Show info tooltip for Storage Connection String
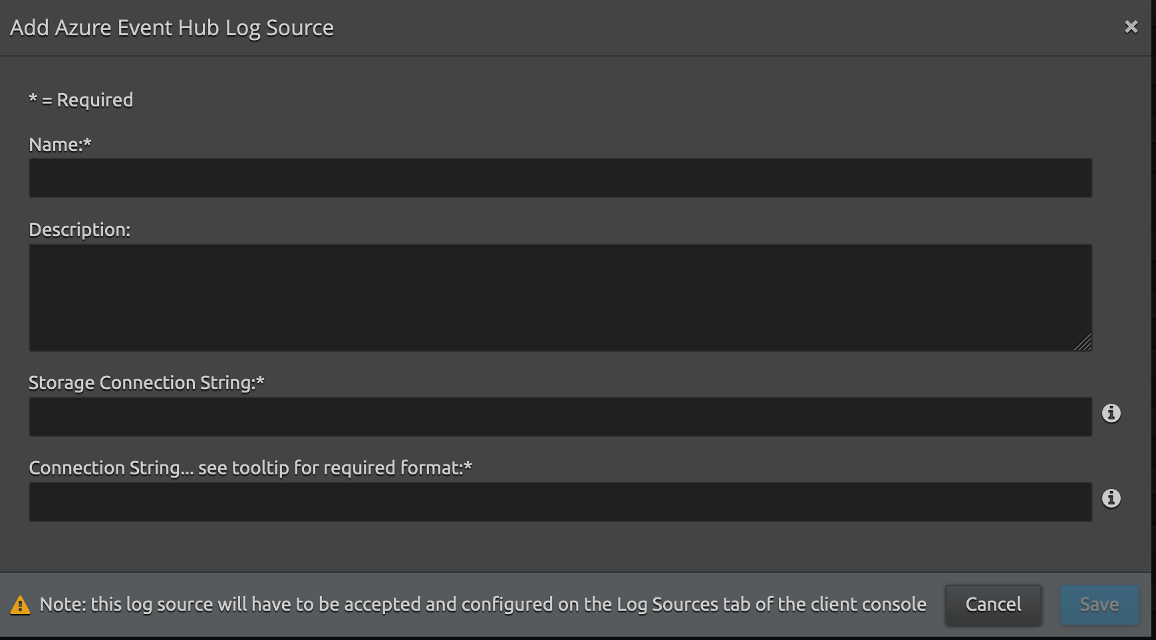This screenshot has width=1156, height=640. 1111,413
